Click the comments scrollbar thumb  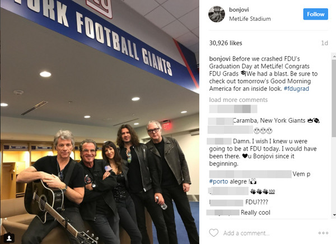pyautogui.click(x=334, y=98)
